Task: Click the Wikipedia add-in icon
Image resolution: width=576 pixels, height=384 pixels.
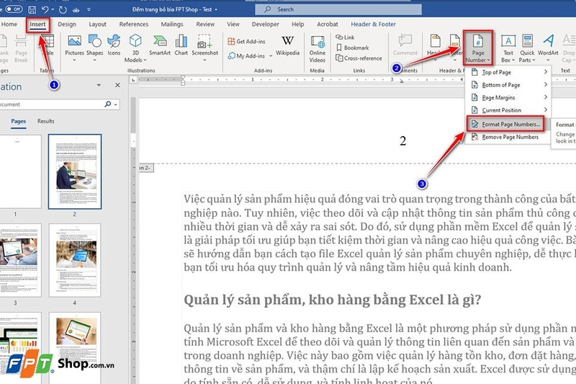Action: click(x=287, y=45)
